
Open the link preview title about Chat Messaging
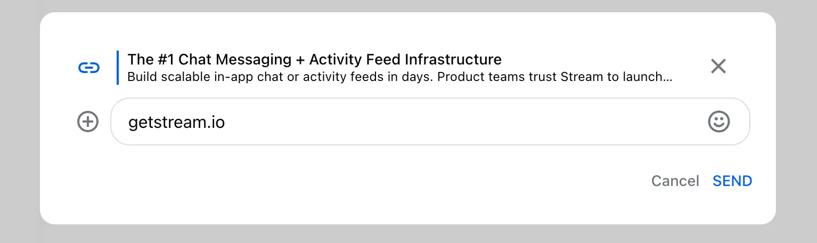pyautogui.click(x=314, y=59)
